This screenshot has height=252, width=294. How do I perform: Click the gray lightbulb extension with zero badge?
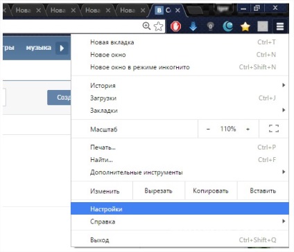(210, 27)
